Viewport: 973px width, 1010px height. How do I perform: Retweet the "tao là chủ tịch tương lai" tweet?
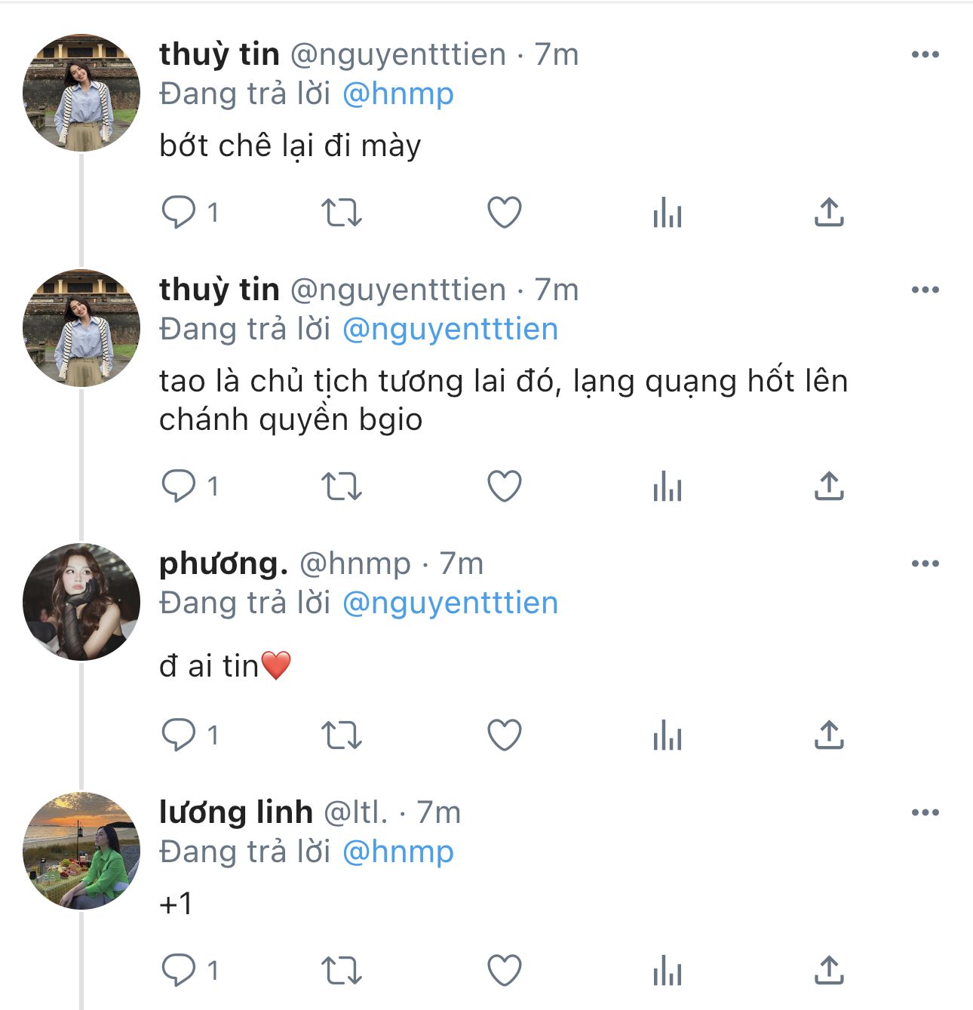point(342,487)
